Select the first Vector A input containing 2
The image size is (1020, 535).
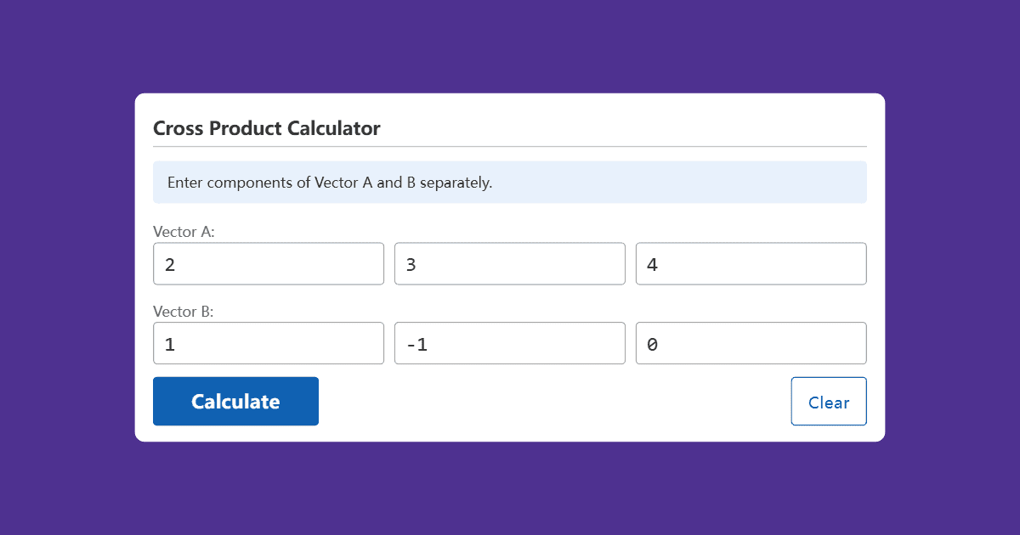coord(268,263)
